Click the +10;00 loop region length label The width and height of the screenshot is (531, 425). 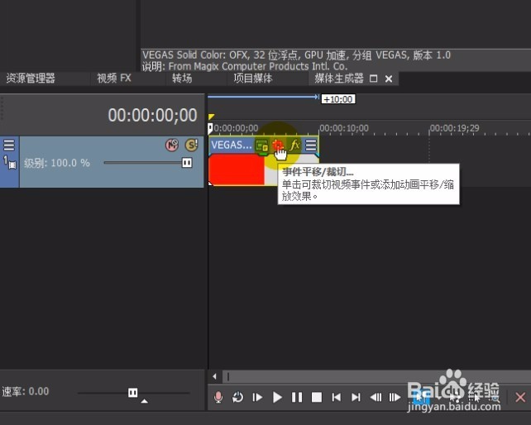(x=338, y=99)
